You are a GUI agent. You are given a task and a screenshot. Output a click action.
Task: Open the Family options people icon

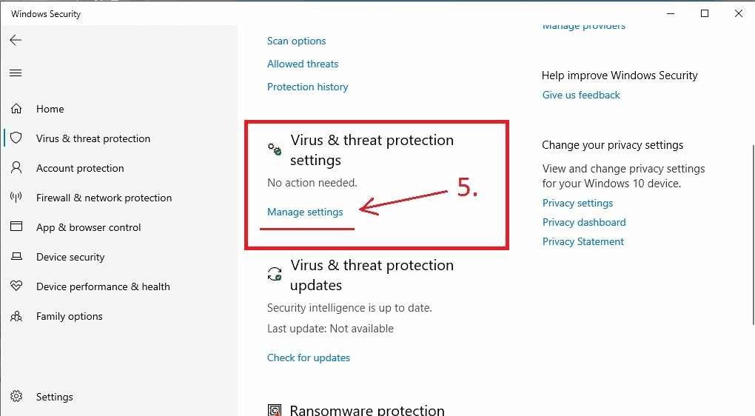tap(16, 316)
